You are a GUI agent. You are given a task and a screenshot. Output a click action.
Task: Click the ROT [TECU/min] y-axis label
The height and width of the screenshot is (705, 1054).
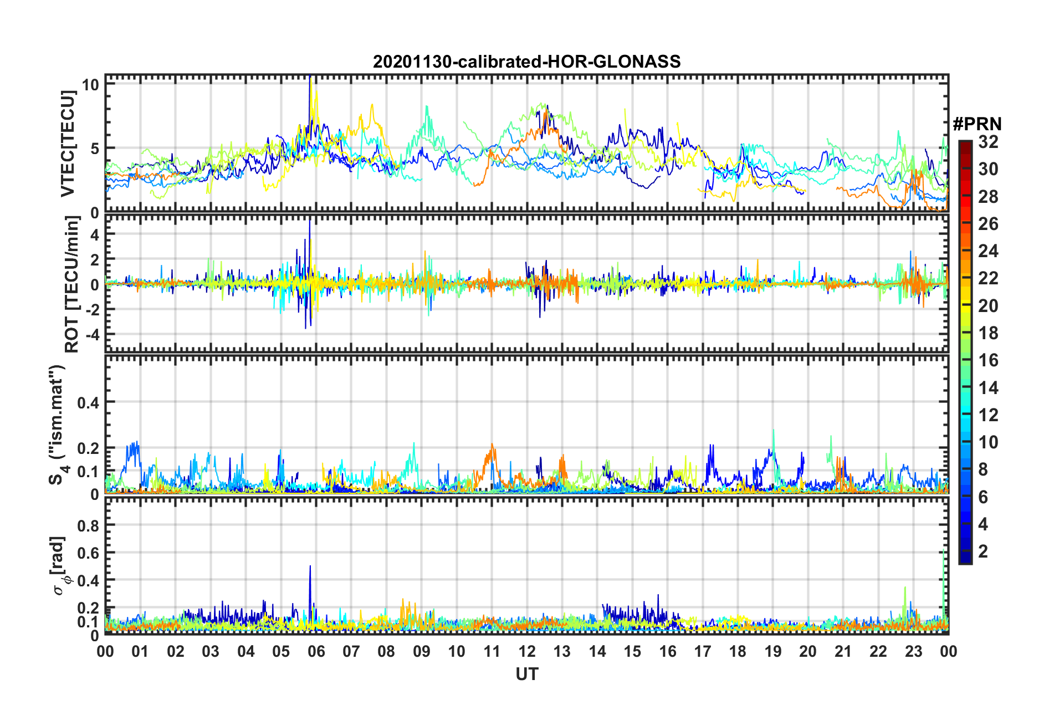[72, 284]
